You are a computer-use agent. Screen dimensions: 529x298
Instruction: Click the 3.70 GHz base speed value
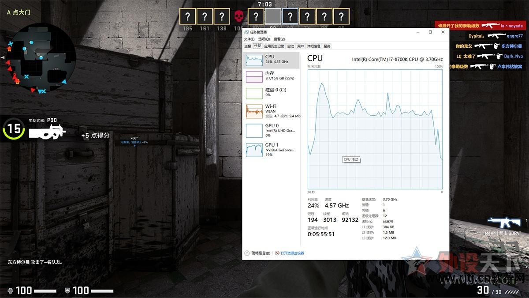click(x=390, y=200)
